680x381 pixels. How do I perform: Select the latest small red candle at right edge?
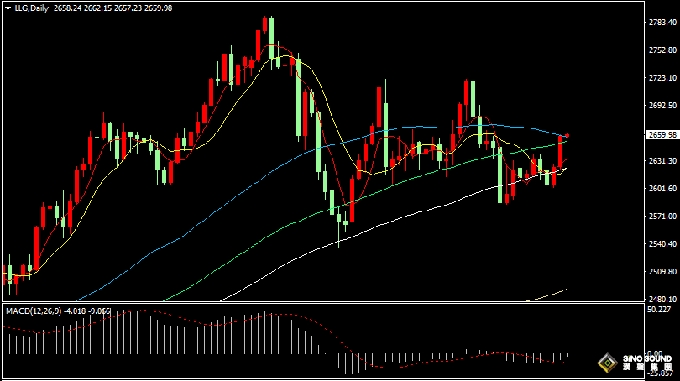(567, 136)
